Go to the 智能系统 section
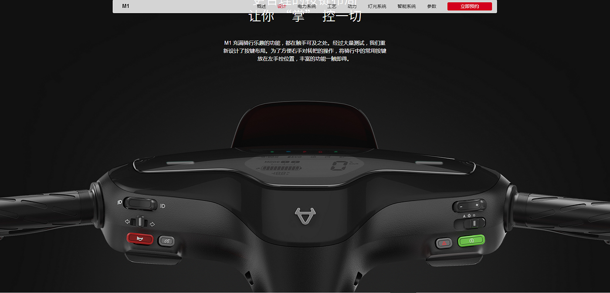This screenshot has height=293, width=610. click(x=407, y=7)
